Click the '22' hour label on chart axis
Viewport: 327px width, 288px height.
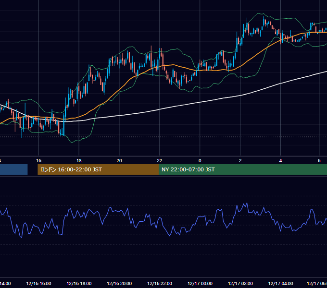pyautogui.click(x=159, y=161)
